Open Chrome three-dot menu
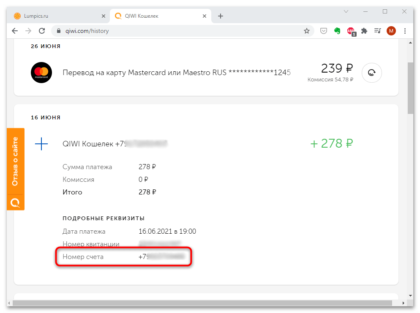The width and height of the screenshot is (420, 313). [405, 31]
